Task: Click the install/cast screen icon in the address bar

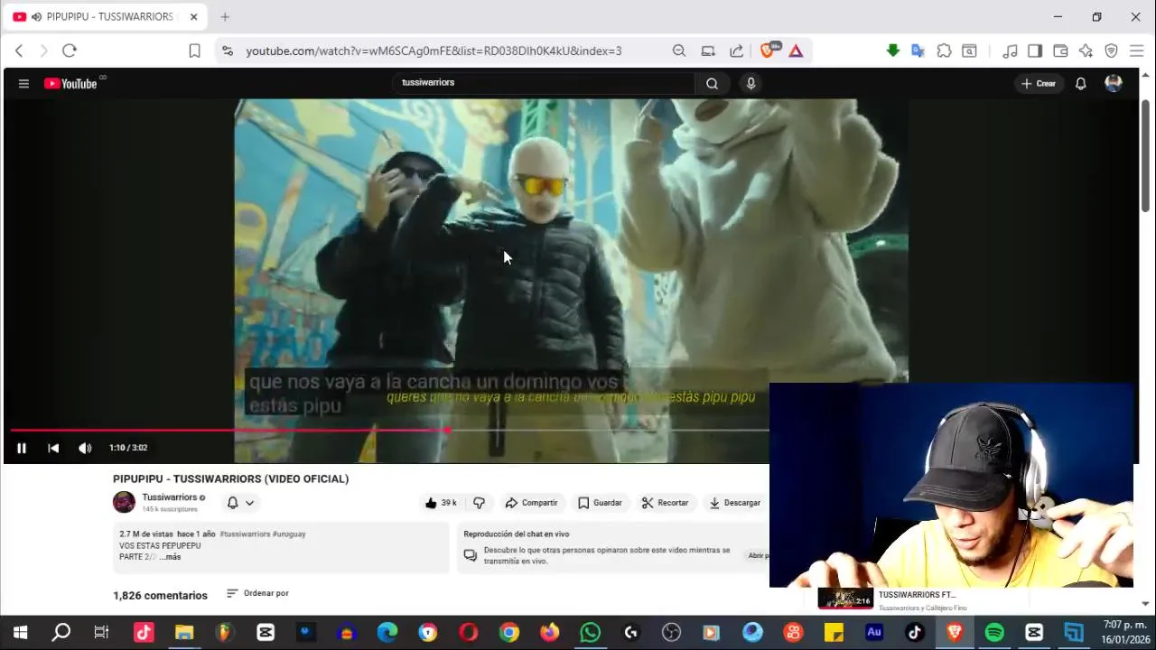Action: [x=708, y=51]
